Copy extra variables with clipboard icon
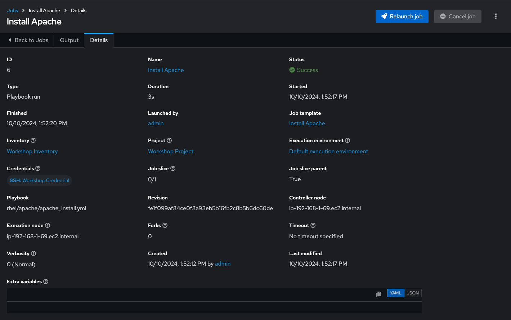This screenshot has height=320, width=511. click(x=378, y=294)
